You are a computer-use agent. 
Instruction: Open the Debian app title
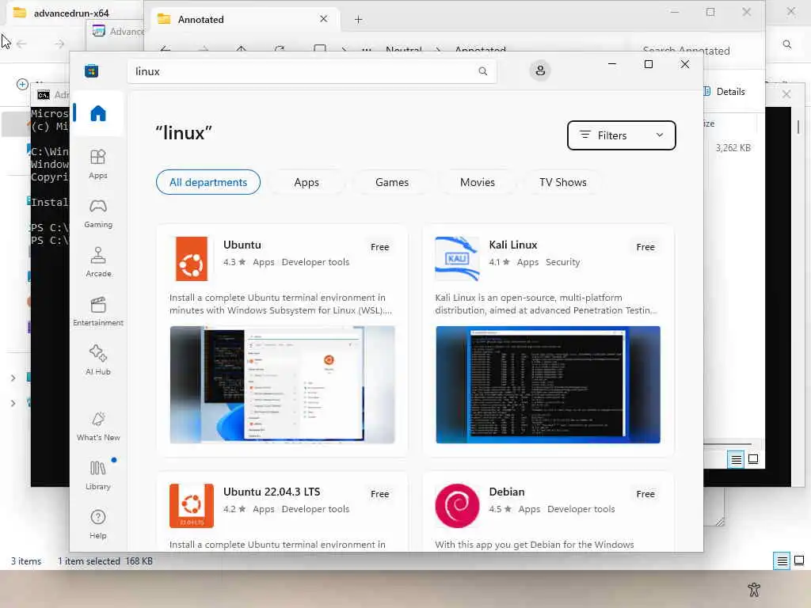click(507, 492)
